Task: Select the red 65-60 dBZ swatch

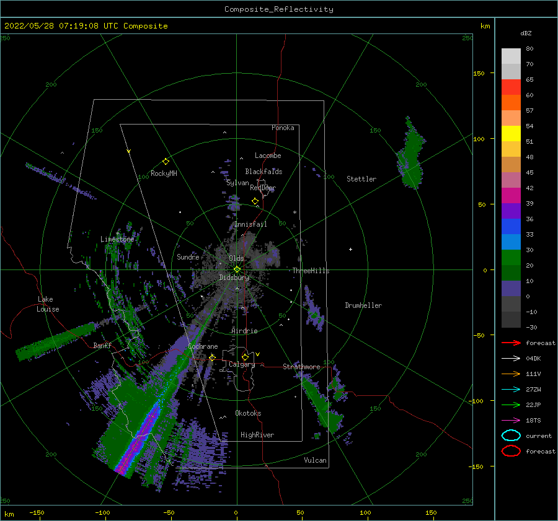Action: (x=511, y=87)
